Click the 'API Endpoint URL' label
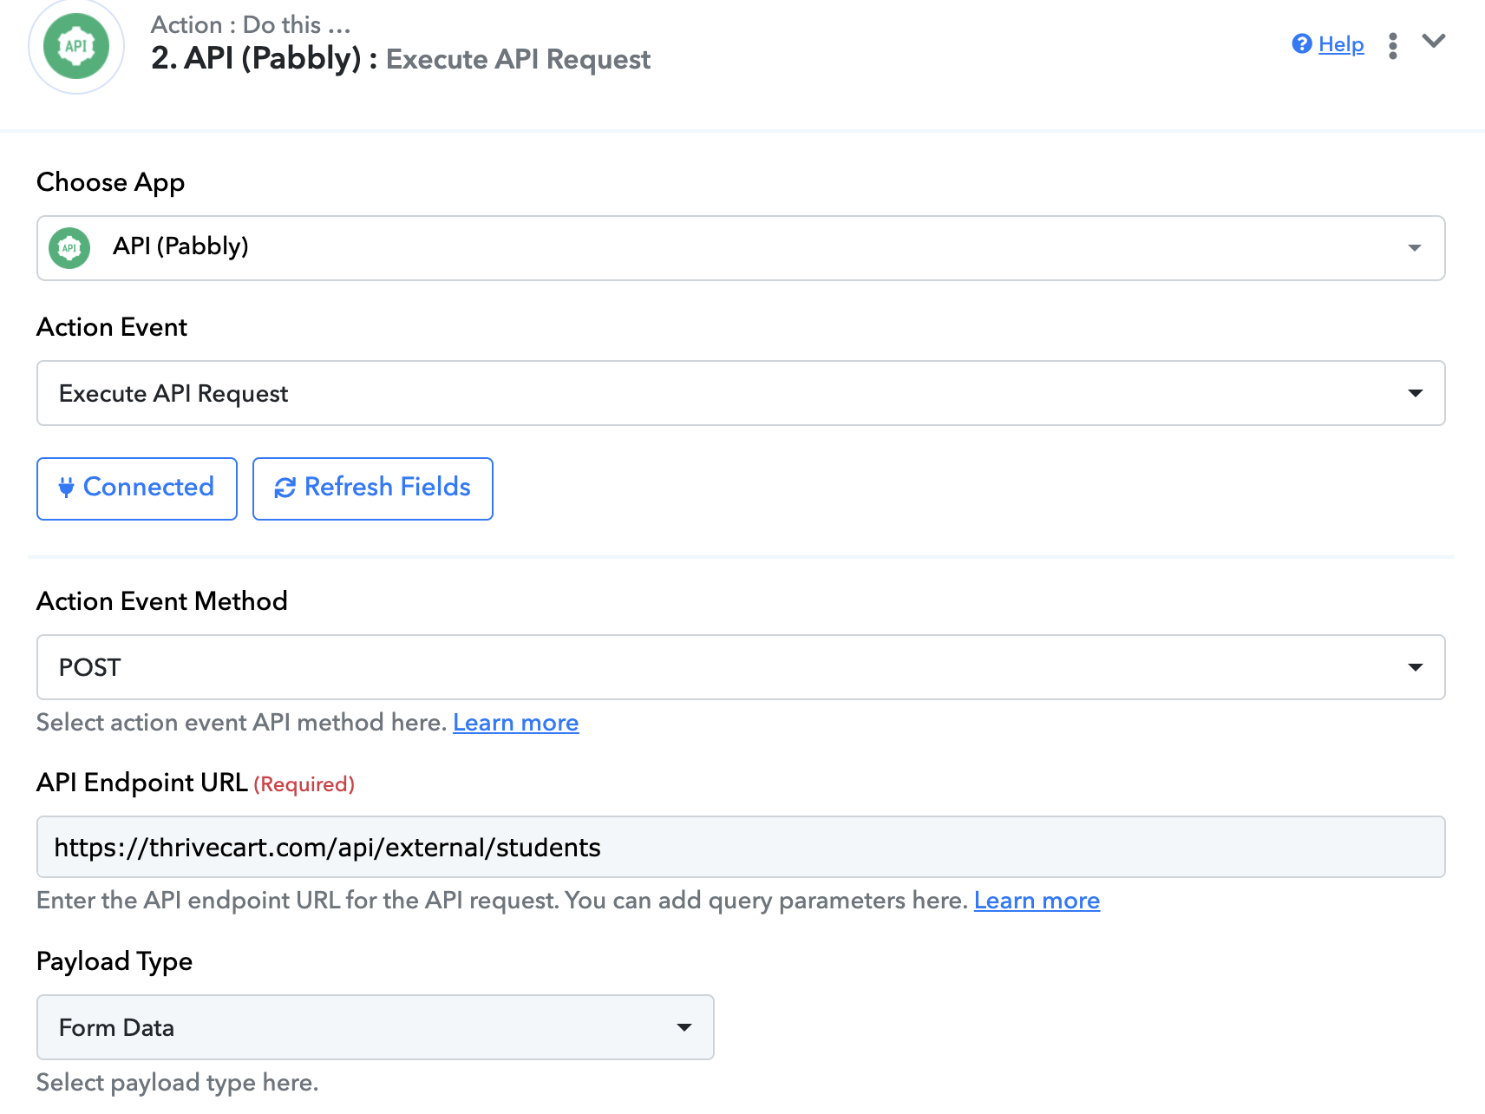Screen dimensions: 1485x1114 [x=142, y=783]
